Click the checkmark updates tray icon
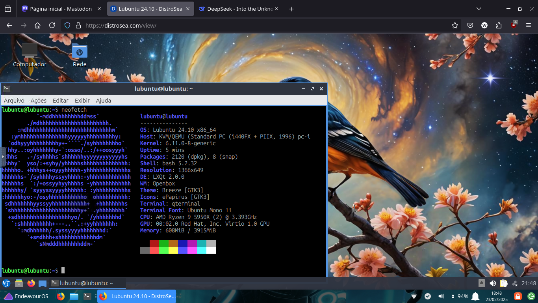The image size is (538, 303). point(428,296)
